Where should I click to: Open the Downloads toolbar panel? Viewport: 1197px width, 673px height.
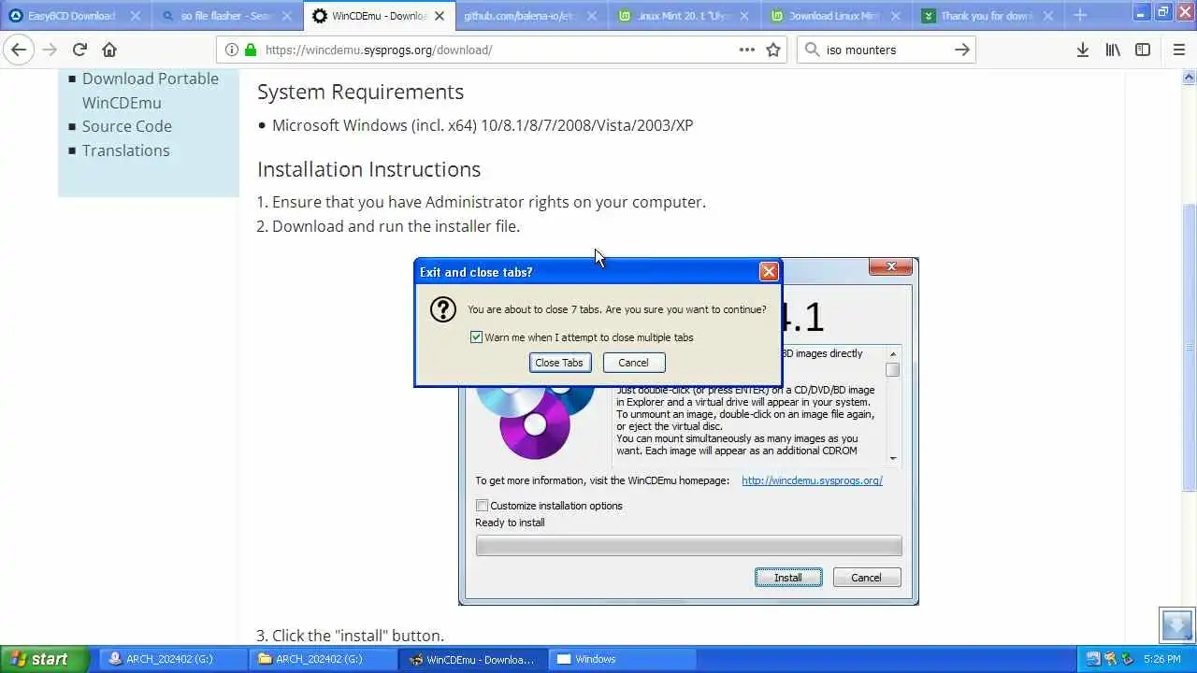1083,50
